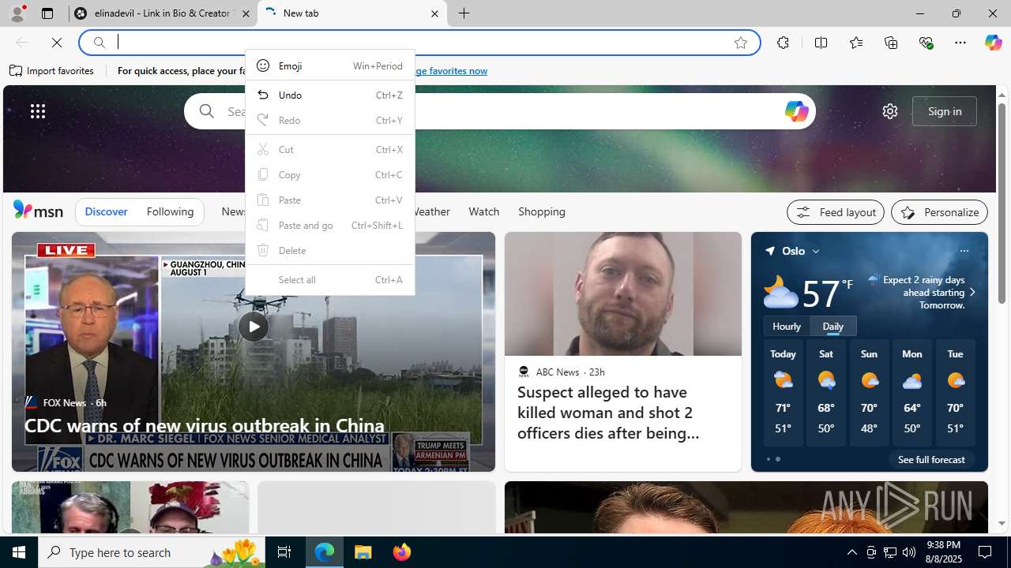Open Microsoft Edge in taskbar
The image size is (1011, 568).
tap(325, 552)
